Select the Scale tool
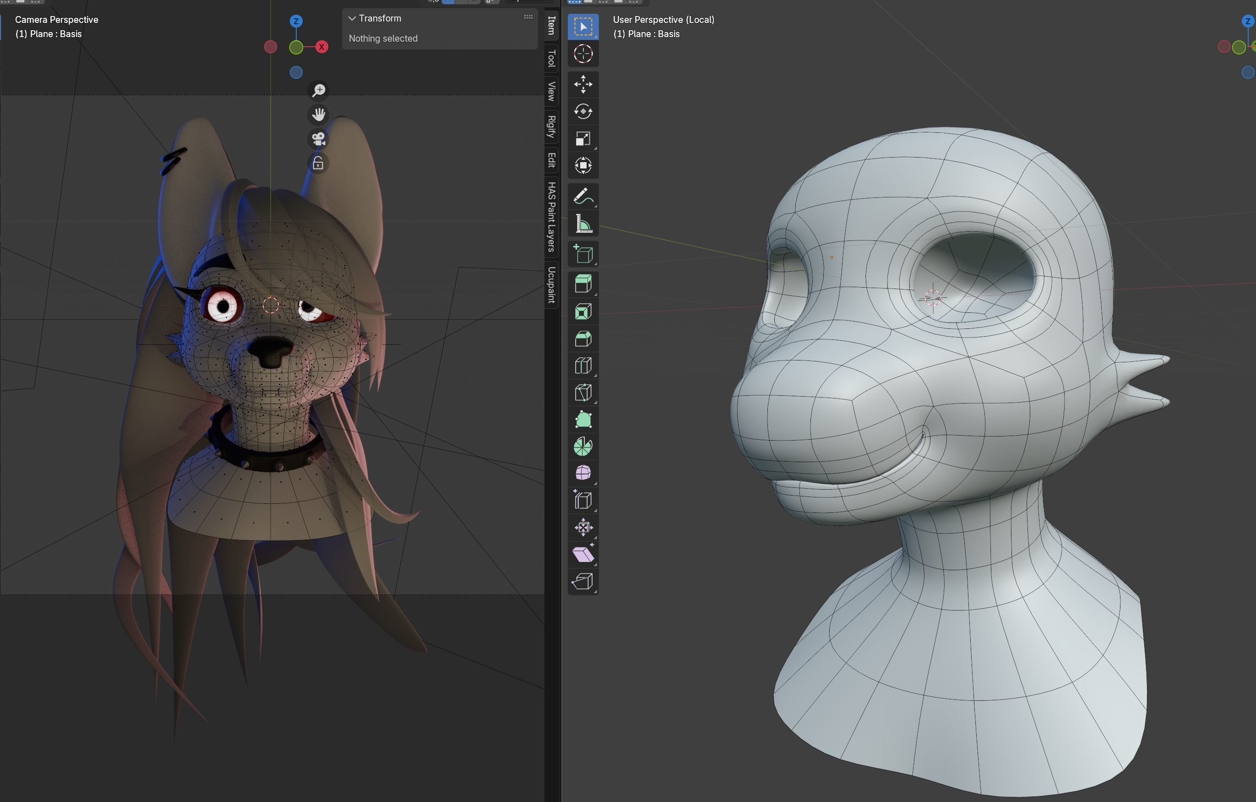The image size is (1256, 802). (x=582, y=139)
